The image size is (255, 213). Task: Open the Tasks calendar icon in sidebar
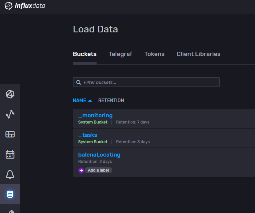10,154
